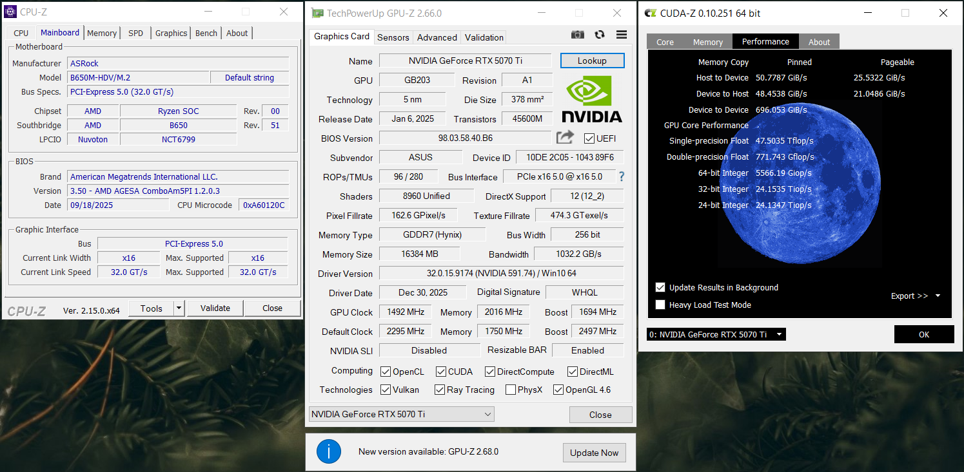Toggle the OpenGL 4.6 checkbox
The height and width of the screenshot is (472, 964).
(x=558, y=390)
